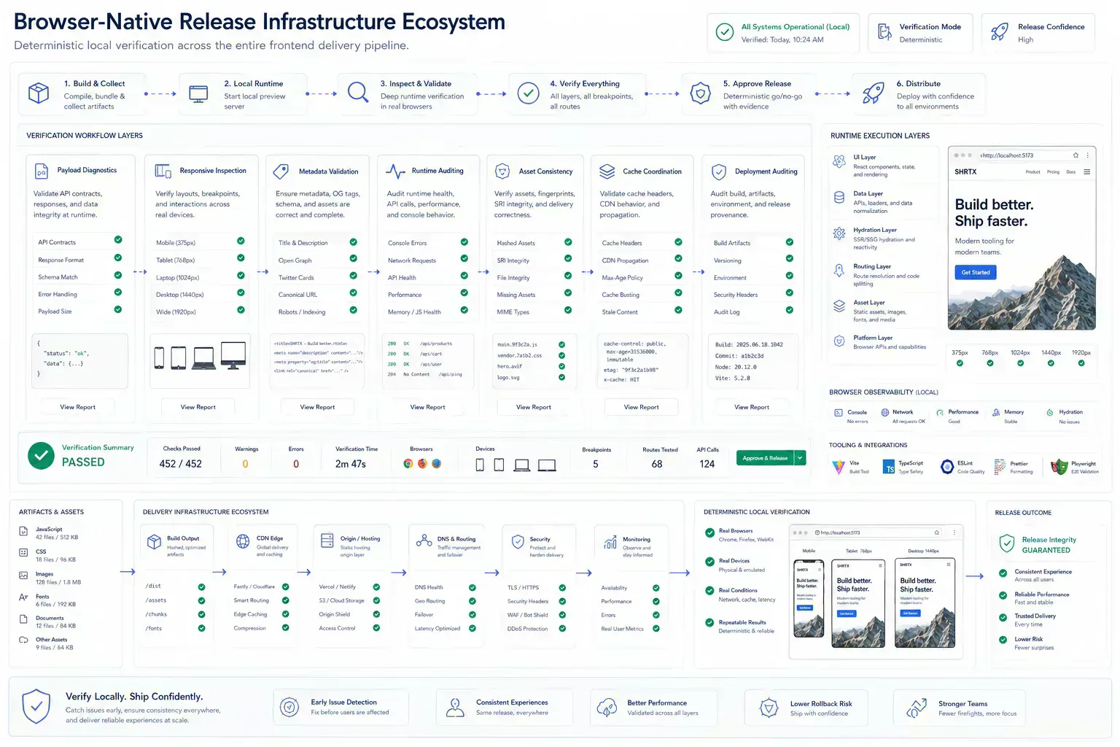The height and width of the screenshot is (747, 1120).
Task: Toggle the Geo Routing check
Action: coord(472,601)
